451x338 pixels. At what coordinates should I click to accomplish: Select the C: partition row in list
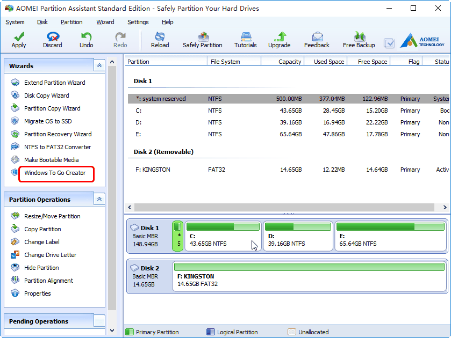click(x=289, y=111)
